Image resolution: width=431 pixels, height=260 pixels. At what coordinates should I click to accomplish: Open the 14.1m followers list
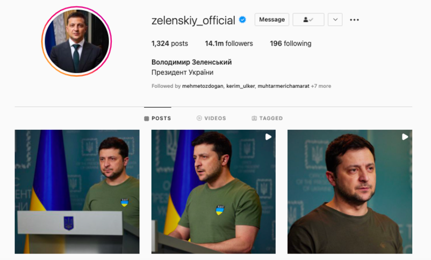click(x=229, y=43)
